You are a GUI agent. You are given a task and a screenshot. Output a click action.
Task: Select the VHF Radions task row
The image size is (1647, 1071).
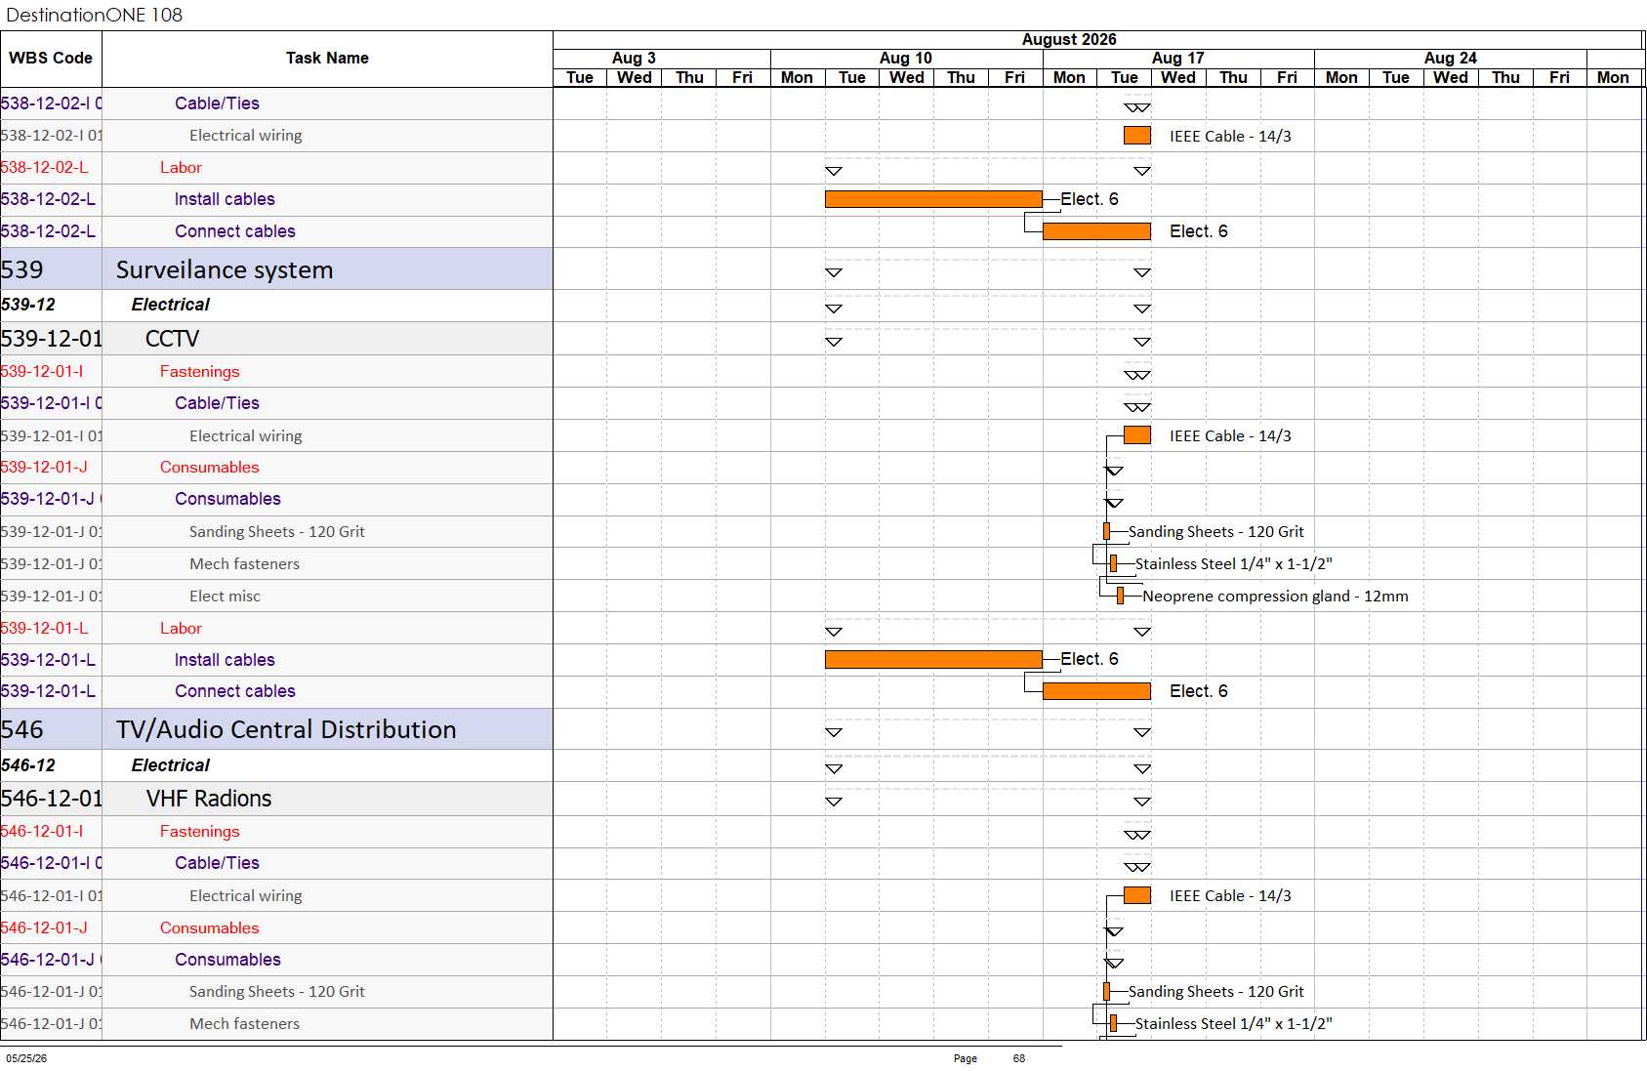click(x=276, y=799)
